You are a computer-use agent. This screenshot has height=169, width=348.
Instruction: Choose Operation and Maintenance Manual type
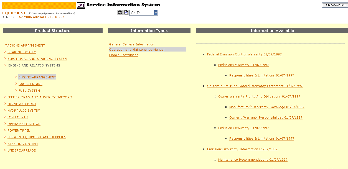click(x=137, y=50)
